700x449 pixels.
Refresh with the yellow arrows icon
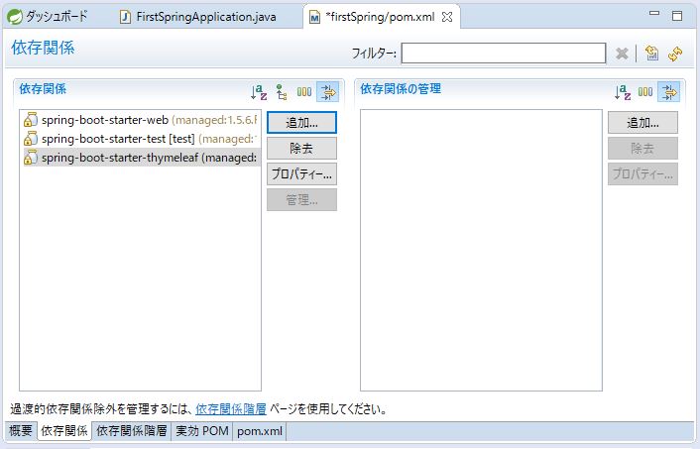(675, 54)
